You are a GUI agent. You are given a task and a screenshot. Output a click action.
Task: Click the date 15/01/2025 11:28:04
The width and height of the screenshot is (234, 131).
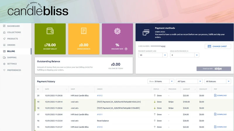point(54,114)
